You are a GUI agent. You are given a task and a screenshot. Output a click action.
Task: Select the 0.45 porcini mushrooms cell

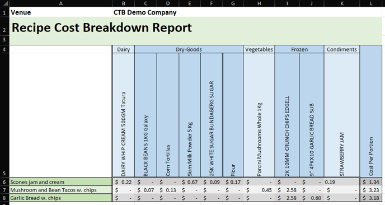click(259, 190)
